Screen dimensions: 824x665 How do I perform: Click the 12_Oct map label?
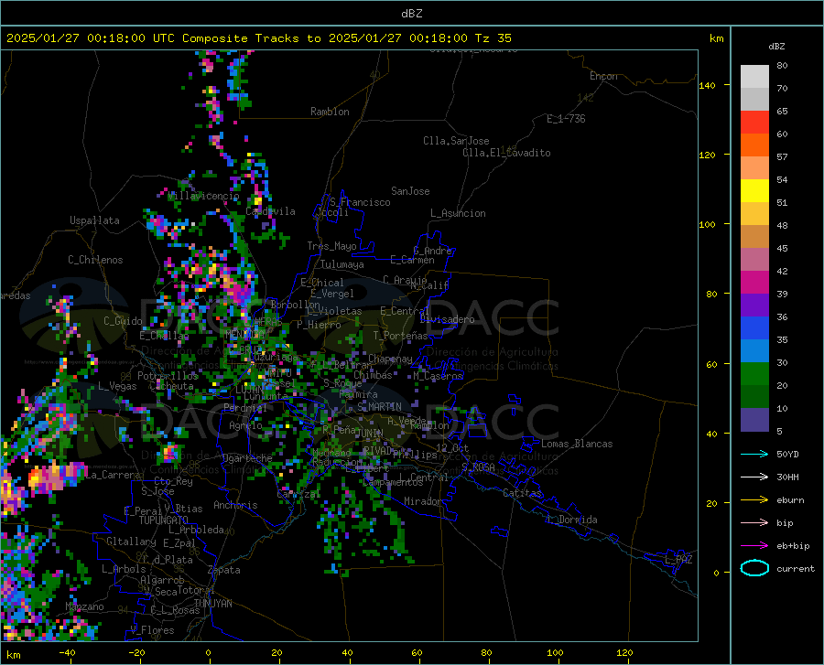point(452,447)
